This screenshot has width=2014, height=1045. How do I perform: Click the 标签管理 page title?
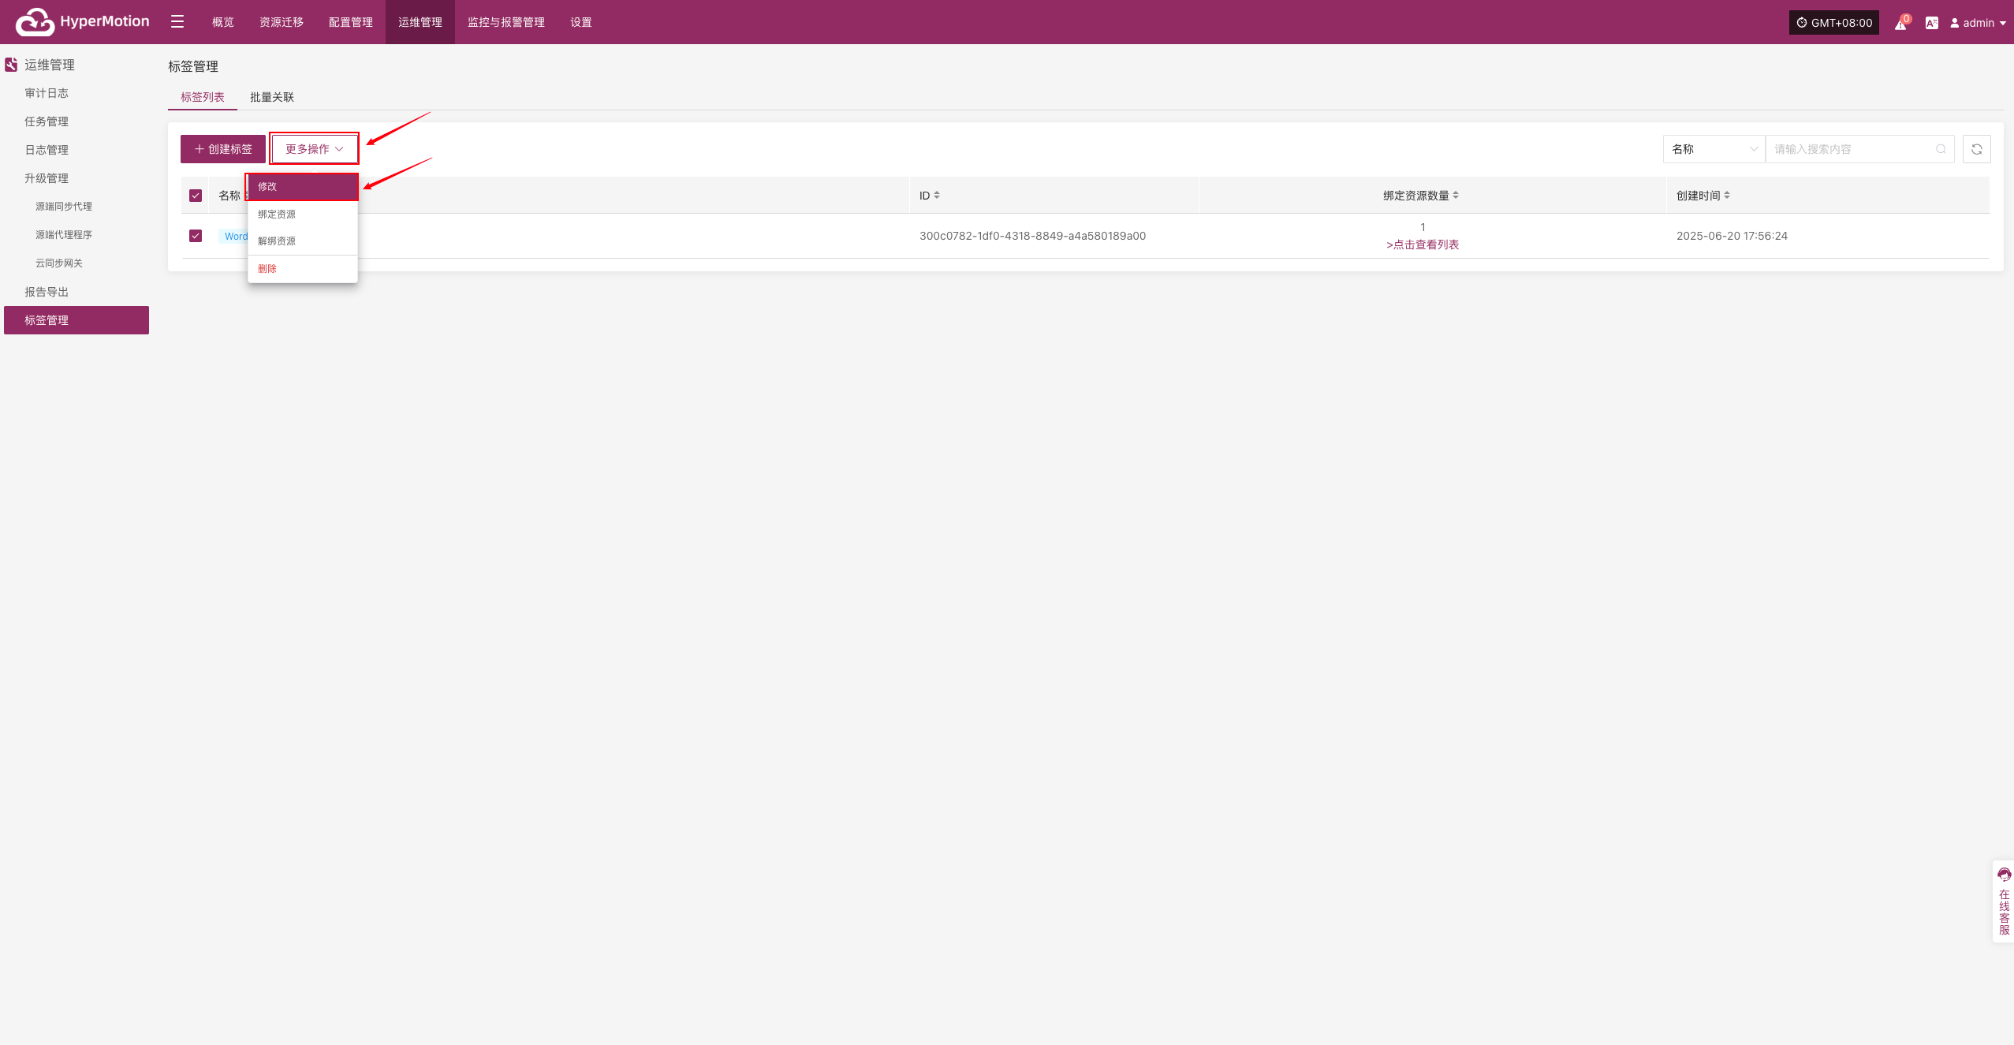[193, 66]
